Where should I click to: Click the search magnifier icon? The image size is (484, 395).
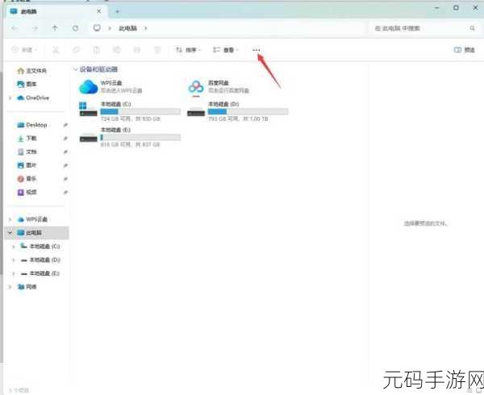472,28
